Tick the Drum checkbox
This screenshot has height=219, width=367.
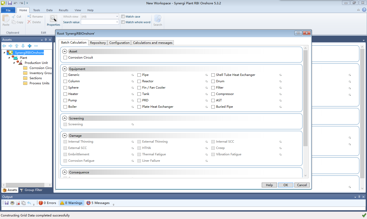click(x=213, y=81)
